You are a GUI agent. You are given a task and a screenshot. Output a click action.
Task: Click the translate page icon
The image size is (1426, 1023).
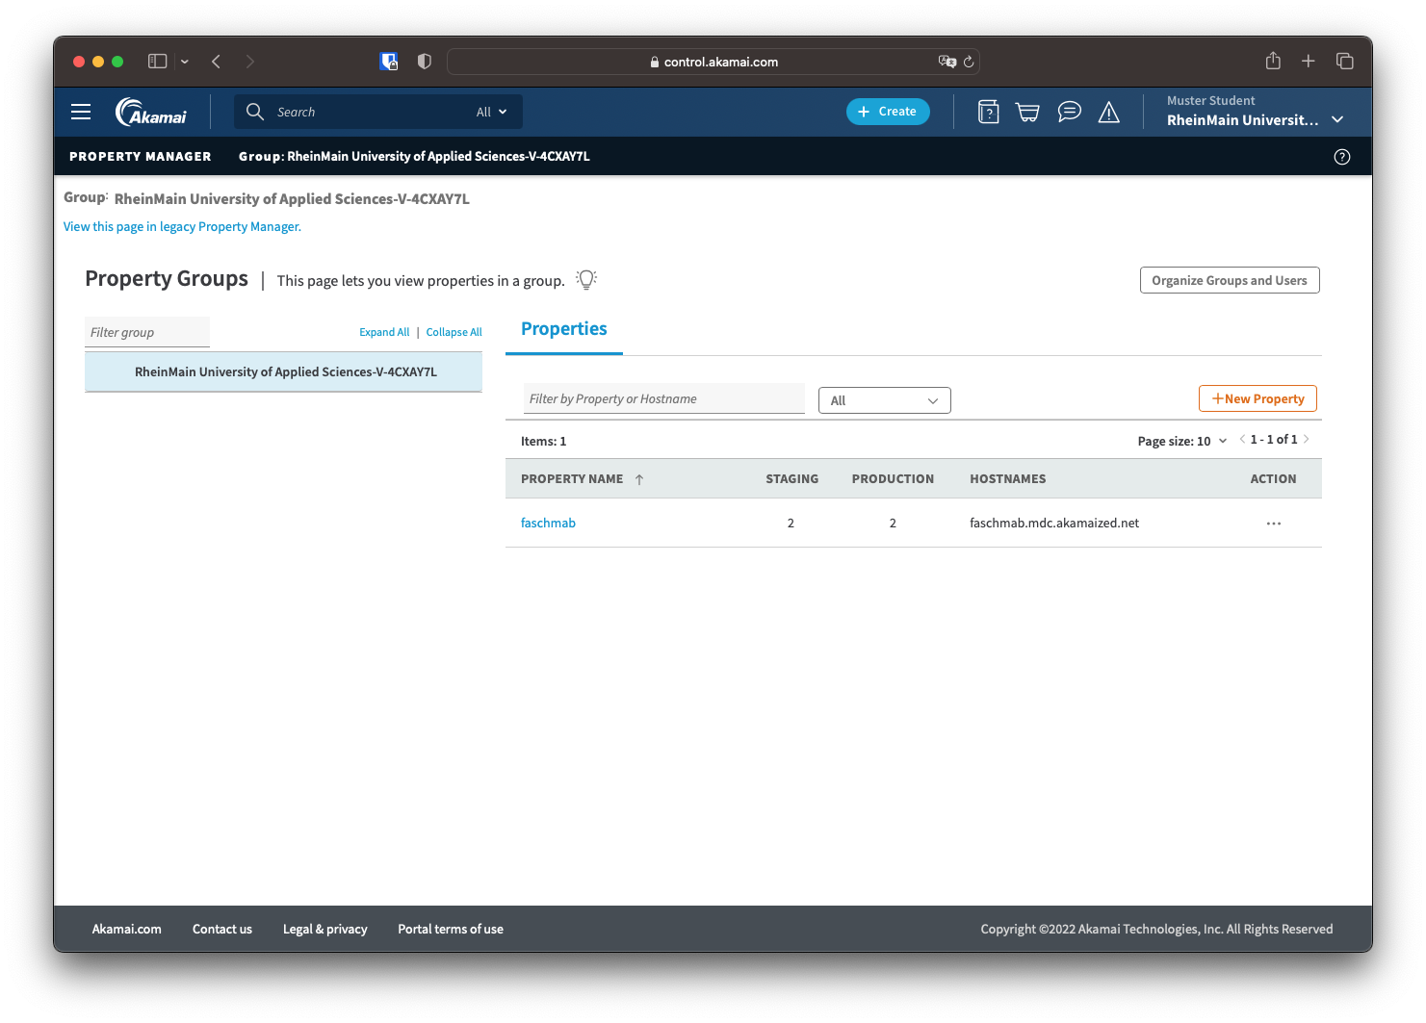pos(947,62)
